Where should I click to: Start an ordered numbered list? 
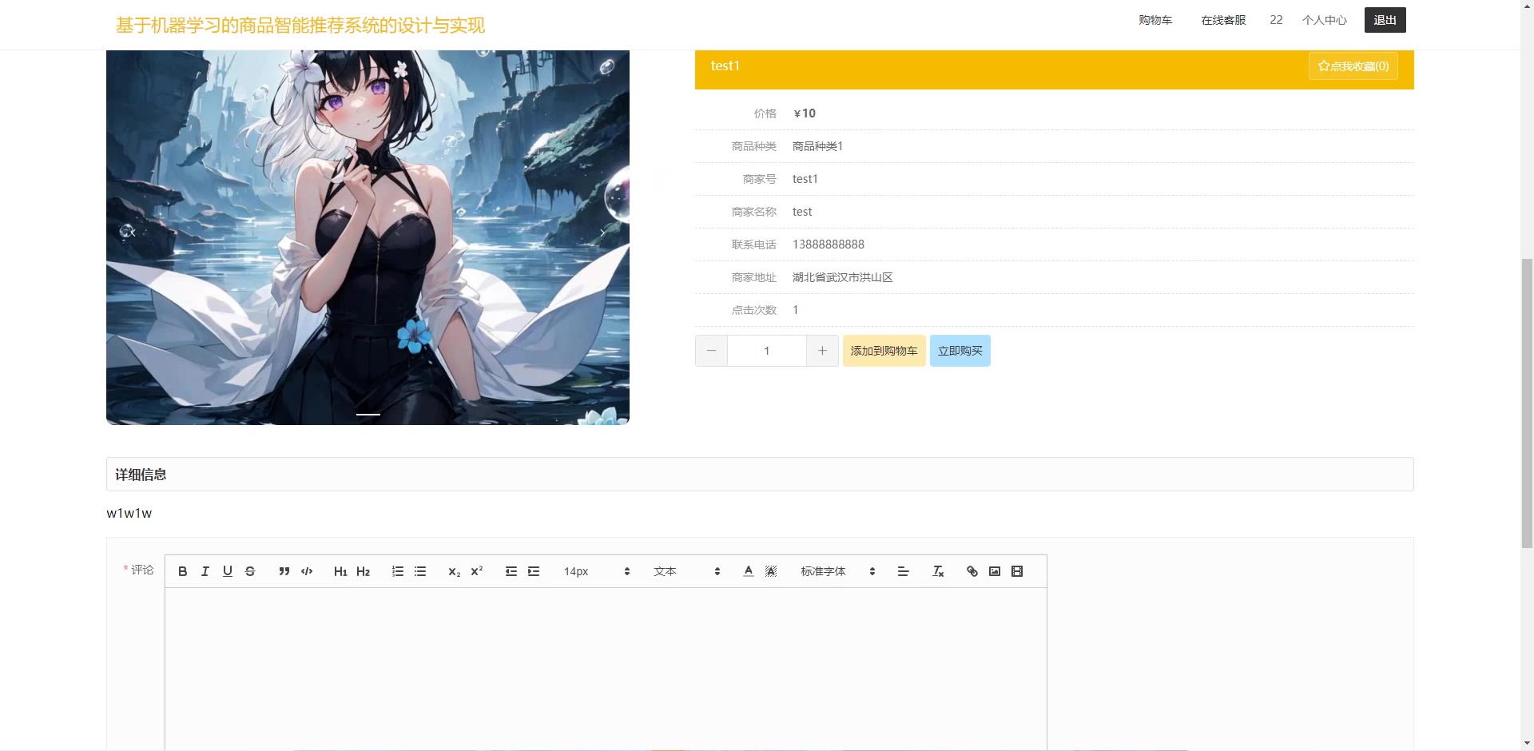398,571
